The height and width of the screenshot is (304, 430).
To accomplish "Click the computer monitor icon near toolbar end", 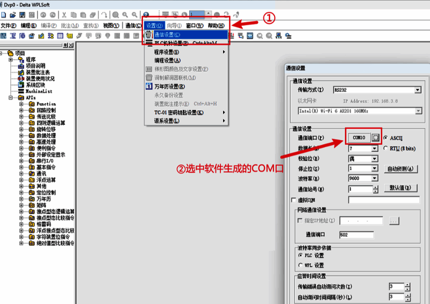I will (278, 36).
